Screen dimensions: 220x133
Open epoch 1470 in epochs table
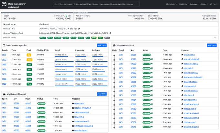point(4,60)
